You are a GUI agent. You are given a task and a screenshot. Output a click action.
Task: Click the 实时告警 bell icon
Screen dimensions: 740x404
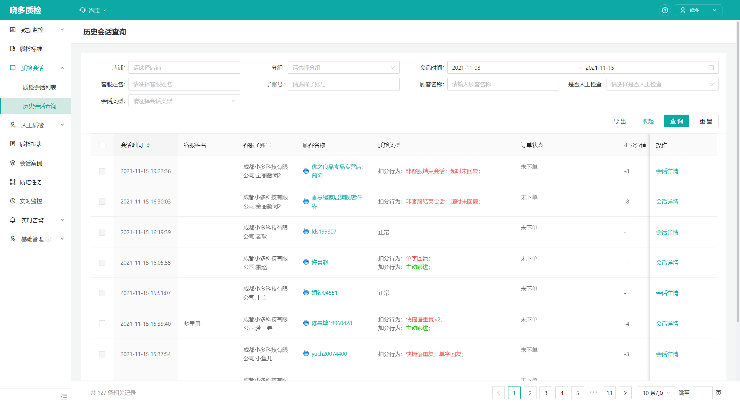13,220
